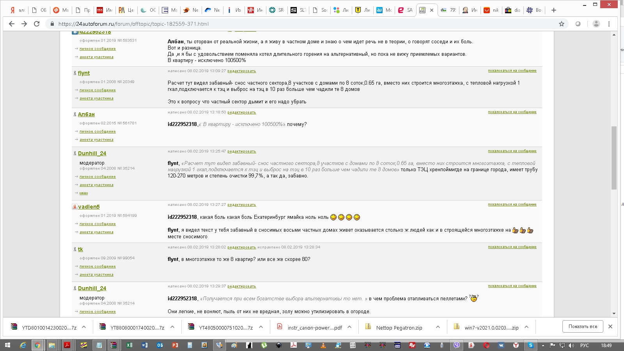Click the page scrollbar thumb
This screenshot has height=351, width=624.
coord(614,158)
